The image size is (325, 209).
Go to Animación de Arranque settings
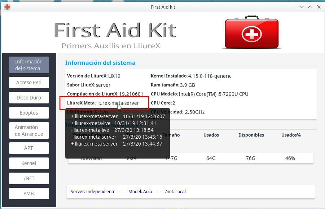tap(29, 131)
